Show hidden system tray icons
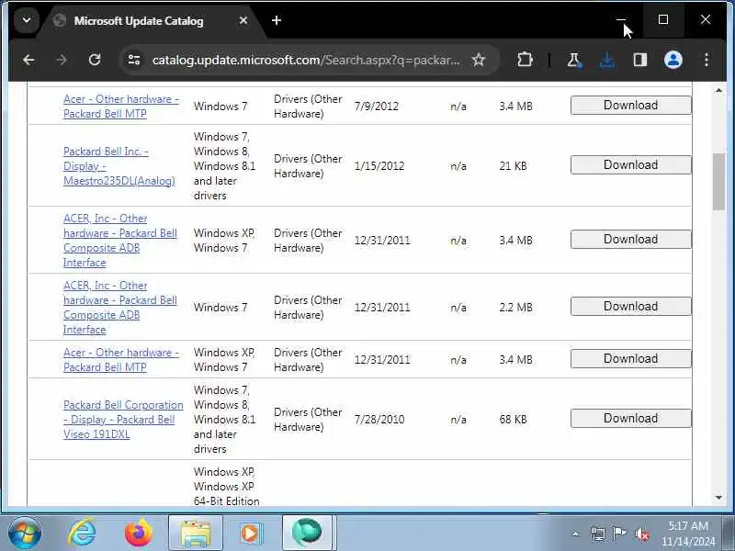The width and height of the screenshot is (735, 551). pyautogui.click(x=576, y=534)
